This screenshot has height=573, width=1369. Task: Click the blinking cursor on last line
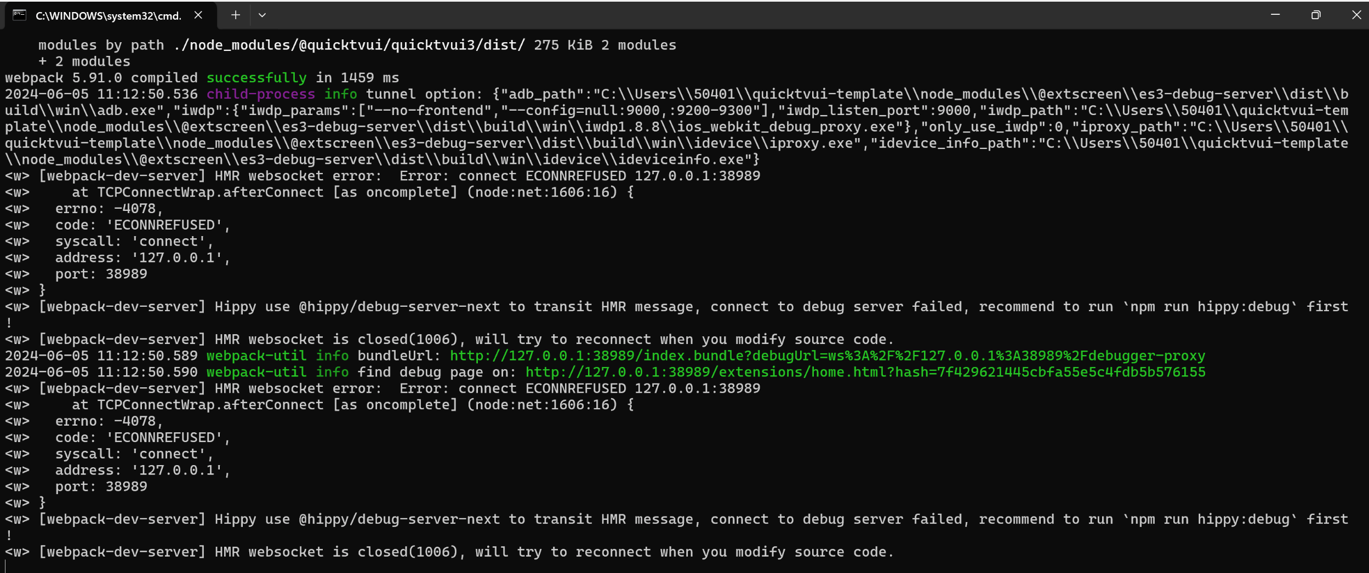pos(5,566)
